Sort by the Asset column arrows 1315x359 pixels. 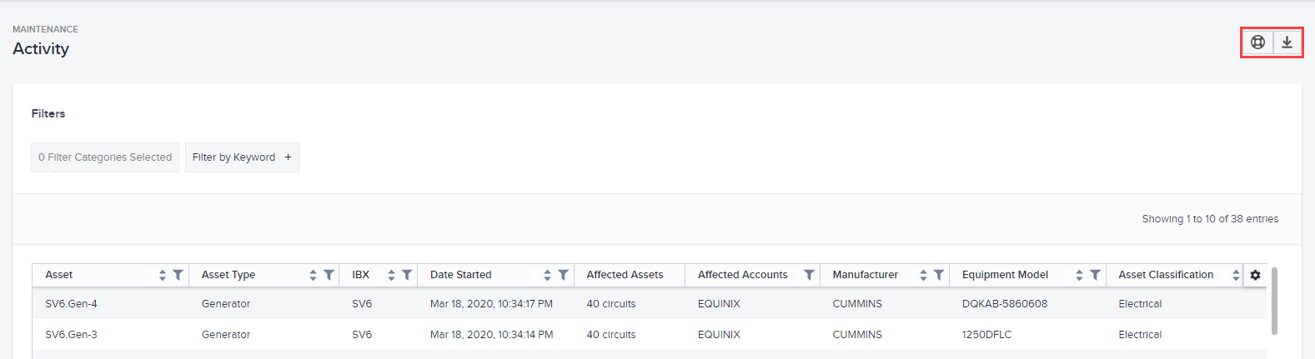[x=163, y=275]
